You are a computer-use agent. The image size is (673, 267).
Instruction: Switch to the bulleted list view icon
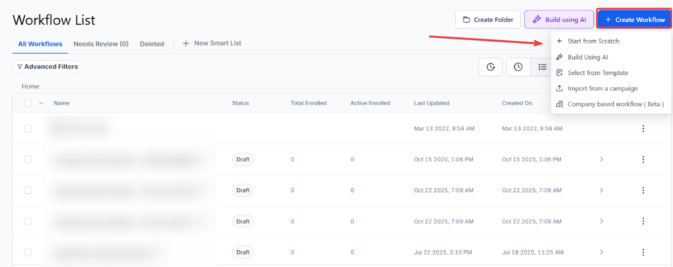tap(542, 67)
